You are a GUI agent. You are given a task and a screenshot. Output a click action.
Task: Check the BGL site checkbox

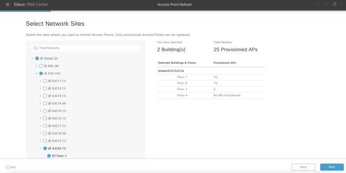(x=41, y=66)
